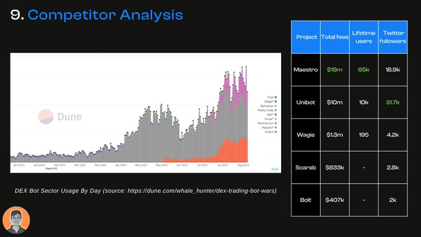Click the Swipe legend marker

coord(276,119)
